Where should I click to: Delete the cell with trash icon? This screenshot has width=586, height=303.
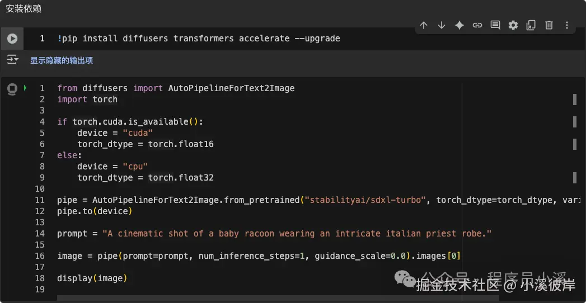(x=549, y=25)
